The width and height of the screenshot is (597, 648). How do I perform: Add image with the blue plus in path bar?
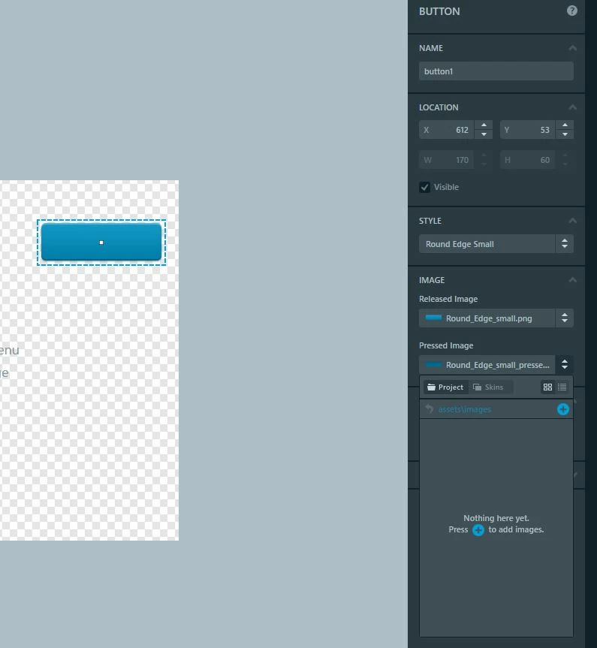click(562, 409)
